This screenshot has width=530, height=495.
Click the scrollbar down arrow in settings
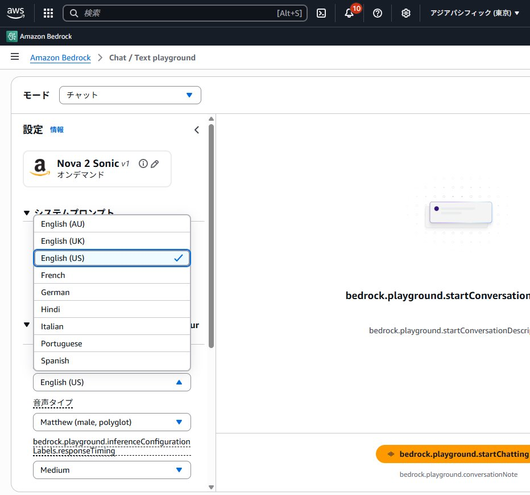pos(211,487)
